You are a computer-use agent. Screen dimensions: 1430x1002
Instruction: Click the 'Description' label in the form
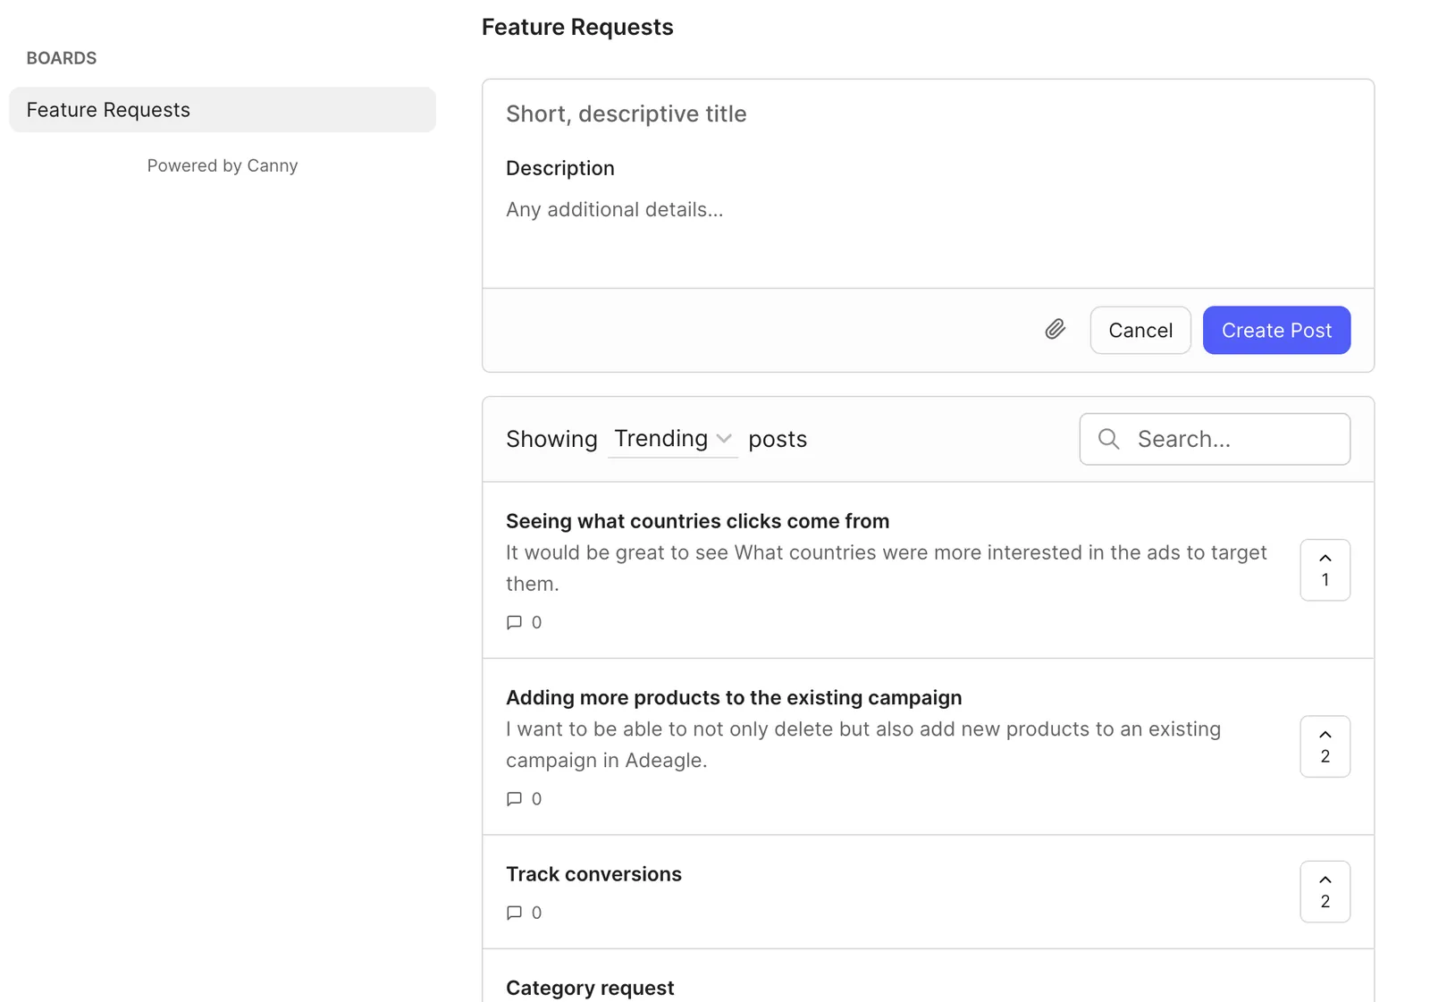tap(560, 168)
